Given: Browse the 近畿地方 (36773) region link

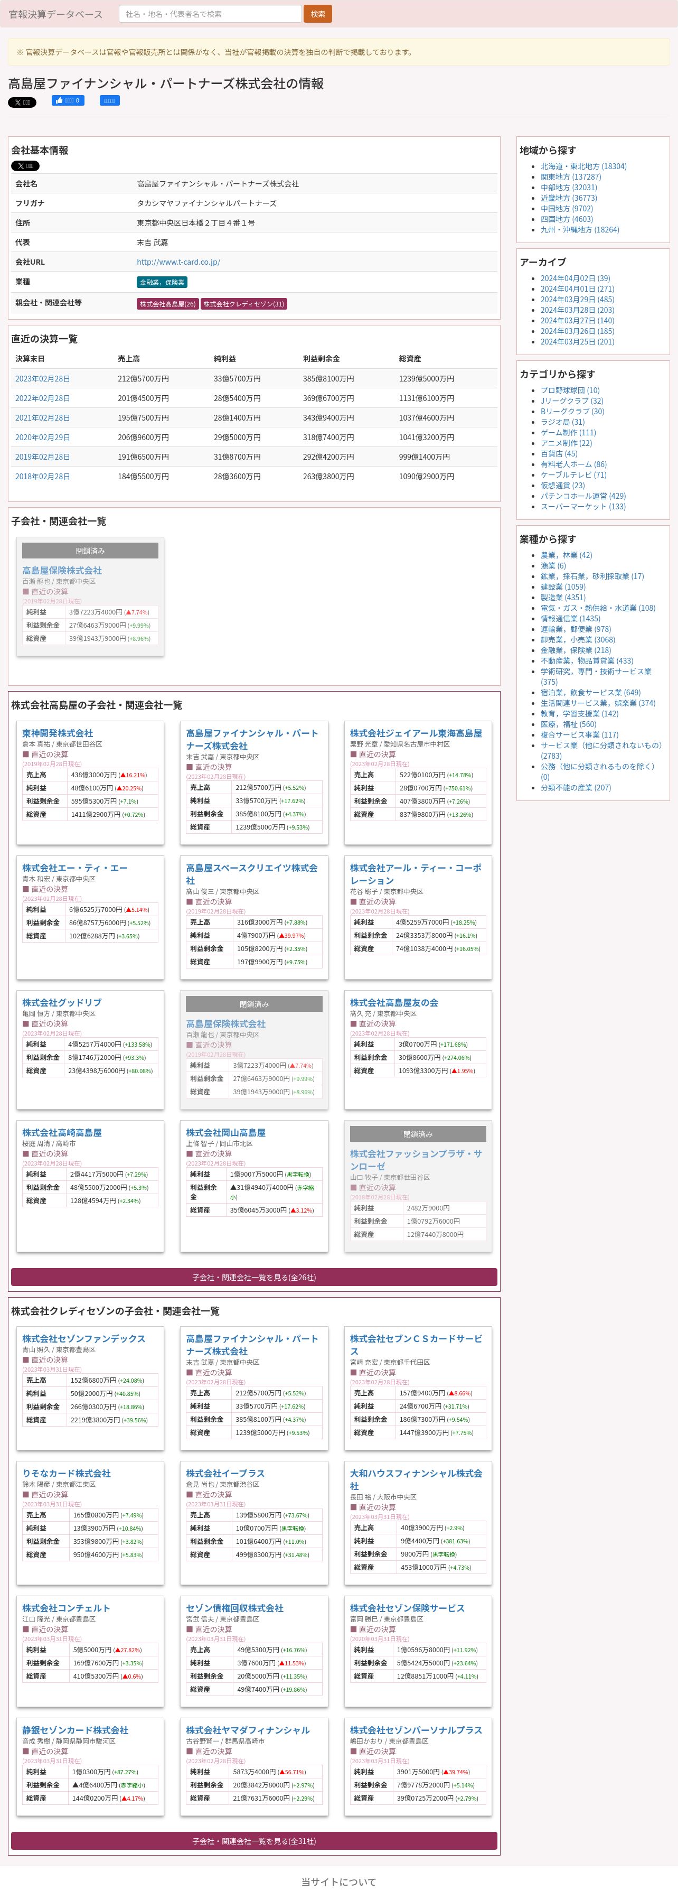Looking at the screenshot, I should (569, 198).
